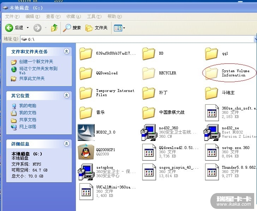This screenshot has width=257, height=211.
Task: Click the 可用空间: 64.7 GB detail text
Action: point(30,170)
